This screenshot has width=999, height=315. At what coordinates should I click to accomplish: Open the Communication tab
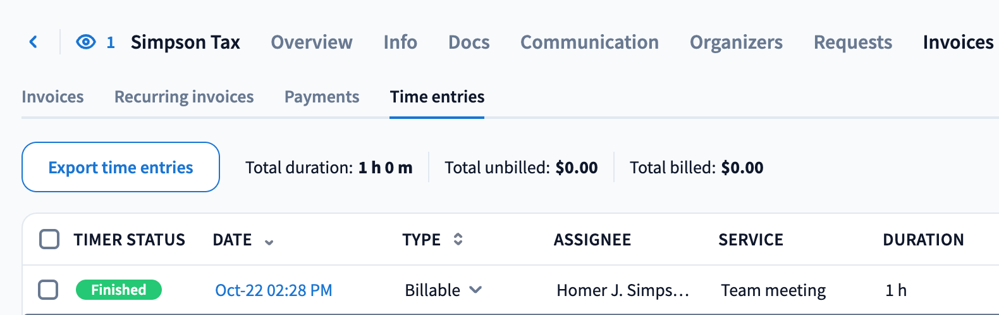coord(589,42)
